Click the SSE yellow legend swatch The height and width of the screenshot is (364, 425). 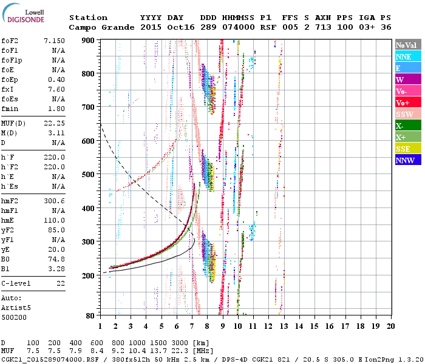408,149
